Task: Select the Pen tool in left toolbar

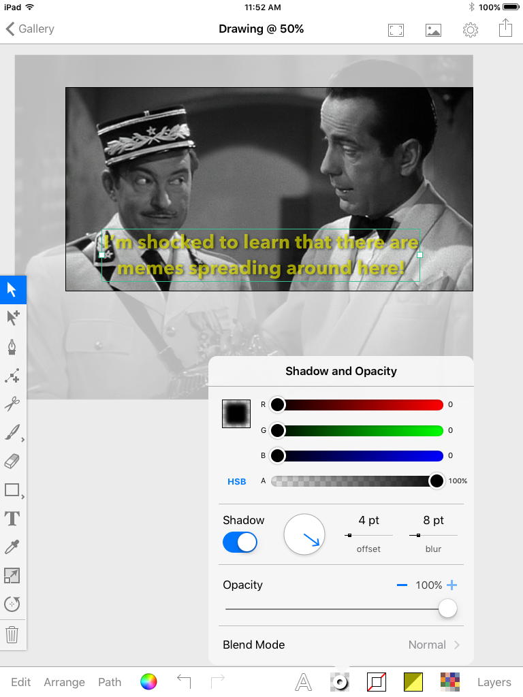Action: coord(12,347)
